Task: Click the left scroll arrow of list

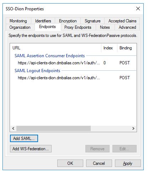Action: point(13,128)
